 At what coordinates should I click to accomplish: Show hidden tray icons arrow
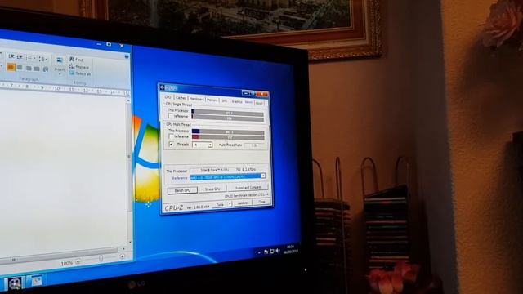tap(259, 253)
